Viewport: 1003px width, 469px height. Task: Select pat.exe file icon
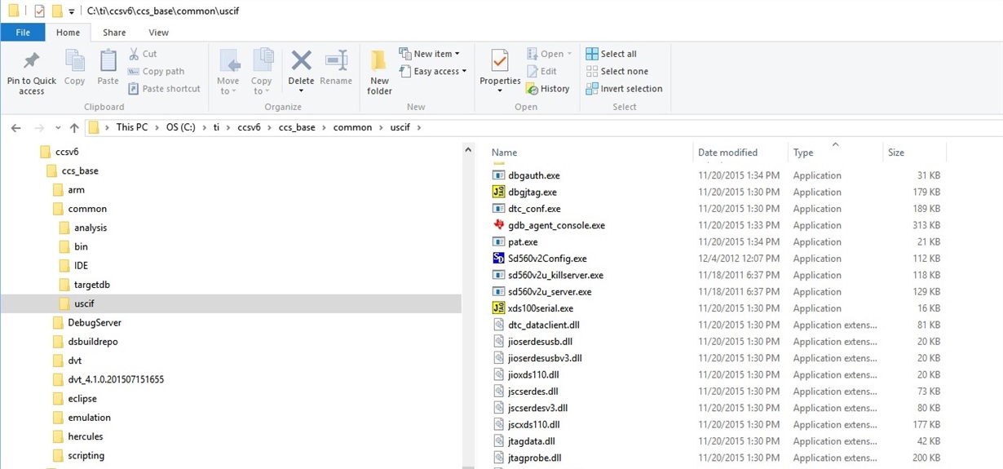coord(499,241)
